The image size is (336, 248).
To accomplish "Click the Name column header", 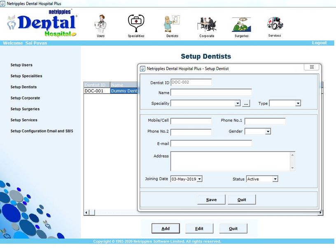I will coord(124,85).
